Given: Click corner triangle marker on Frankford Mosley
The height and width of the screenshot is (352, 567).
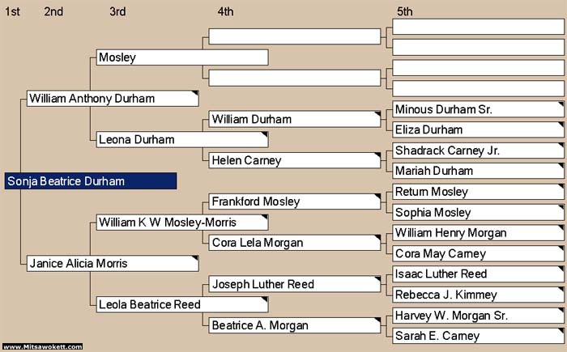Looking at the screenshot, I should pyautogui.click(x=377, y=197).
